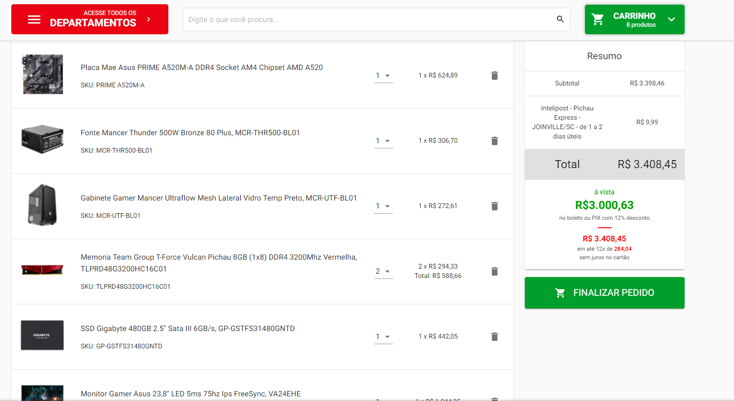Click the Gabinete Gamer case thumbnail
The width and height of the screenshot is (734, 401).
coord(42,205)
